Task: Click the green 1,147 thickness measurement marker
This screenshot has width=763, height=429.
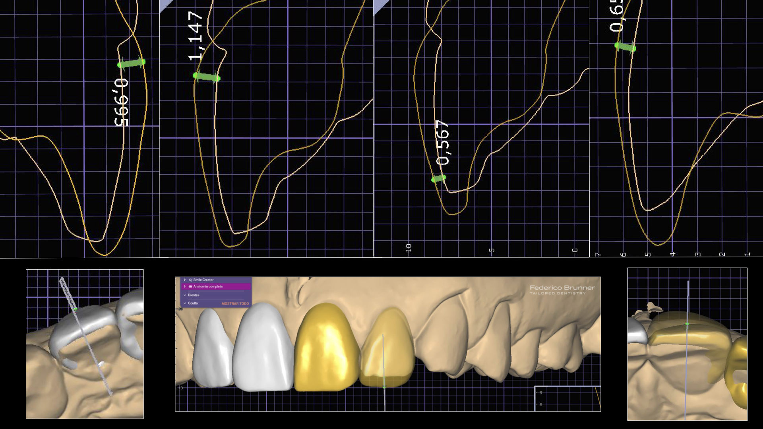Action: point(206,77)
